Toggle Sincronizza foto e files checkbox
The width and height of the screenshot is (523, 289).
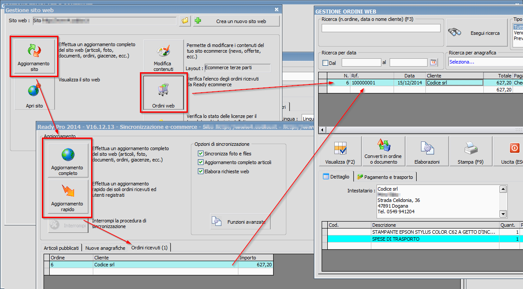click(200, 154)
